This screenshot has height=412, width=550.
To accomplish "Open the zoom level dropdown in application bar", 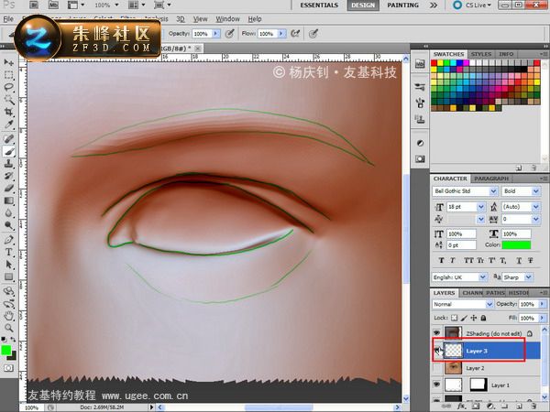I will [x=116, y=5].
